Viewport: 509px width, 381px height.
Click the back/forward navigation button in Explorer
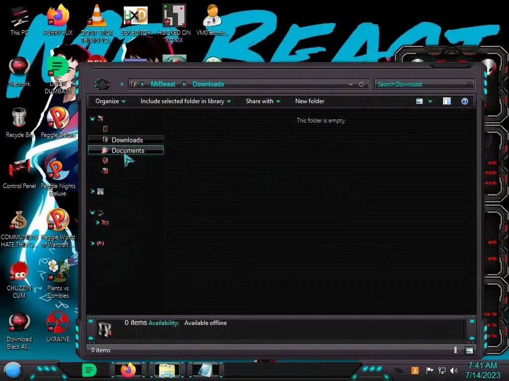point(102,84)
